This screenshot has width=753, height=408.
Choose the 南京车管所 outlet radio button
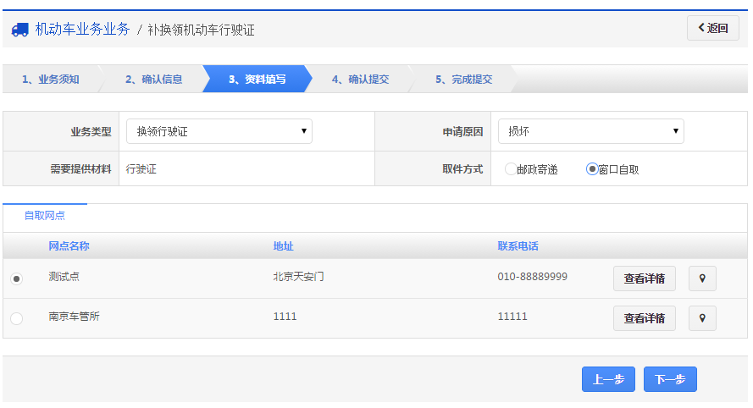[17, 318]
